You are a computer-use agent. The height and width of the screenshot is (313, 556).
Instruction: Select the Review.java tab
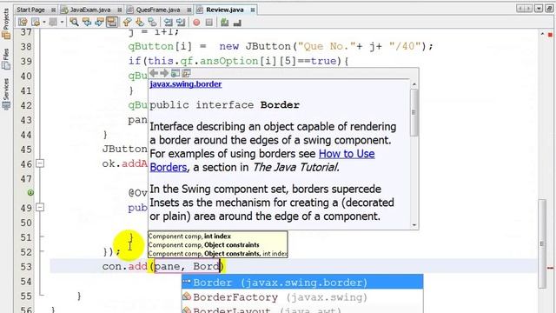tap(225, 10)
